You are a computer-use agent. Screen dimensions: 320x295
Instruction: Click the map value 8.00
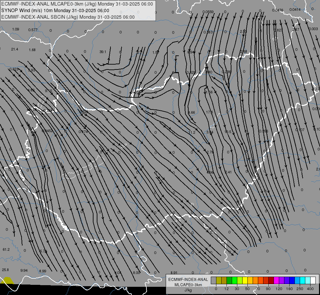[x=137, y=273]
